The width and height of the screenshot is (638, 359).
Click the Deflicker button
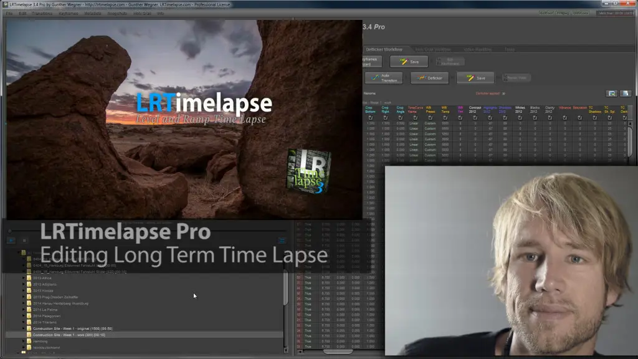(429, 78)
